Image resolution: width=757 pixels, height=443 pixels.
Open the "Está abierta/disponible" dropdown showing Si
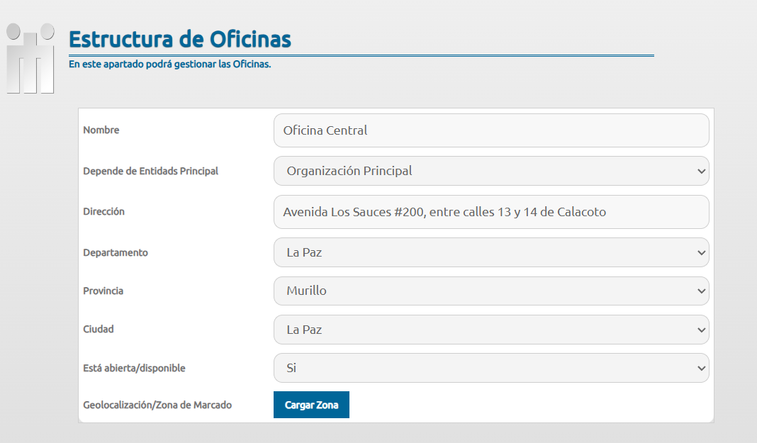[x=490, y=368]
